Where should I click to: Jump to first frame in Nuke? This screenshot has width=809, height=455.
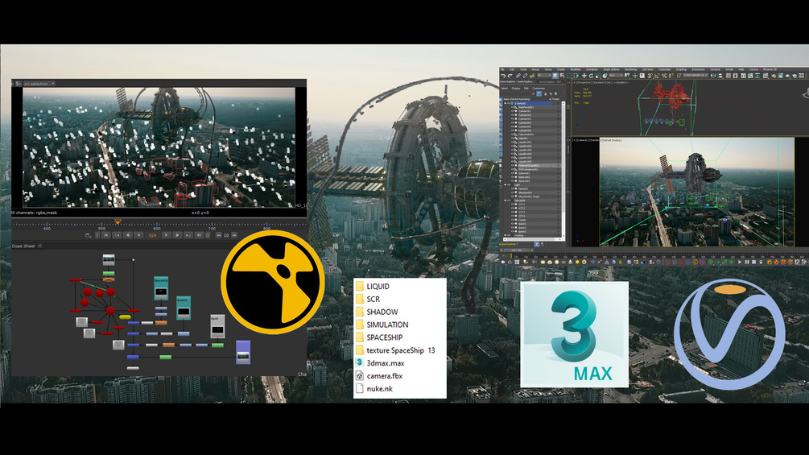[x=106, y=235]
